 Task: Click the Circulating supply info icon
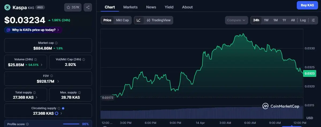pos(59,108)
